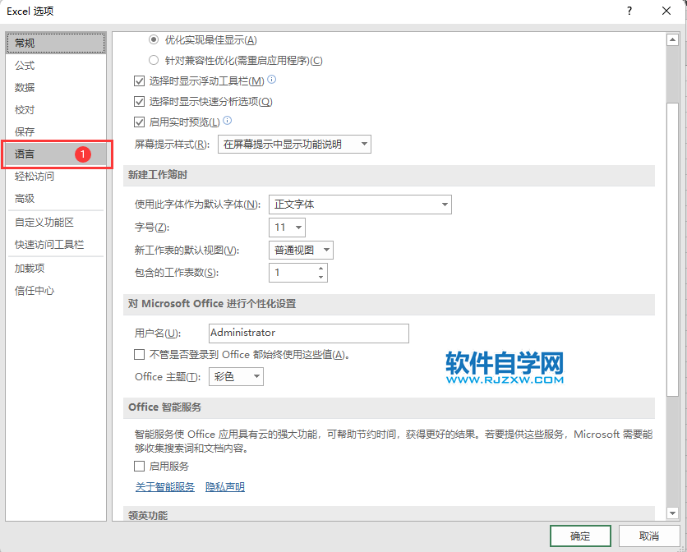Click info icon beside 启用实时预览
This screenshot has width=687, height=552.
click(227, 120)
